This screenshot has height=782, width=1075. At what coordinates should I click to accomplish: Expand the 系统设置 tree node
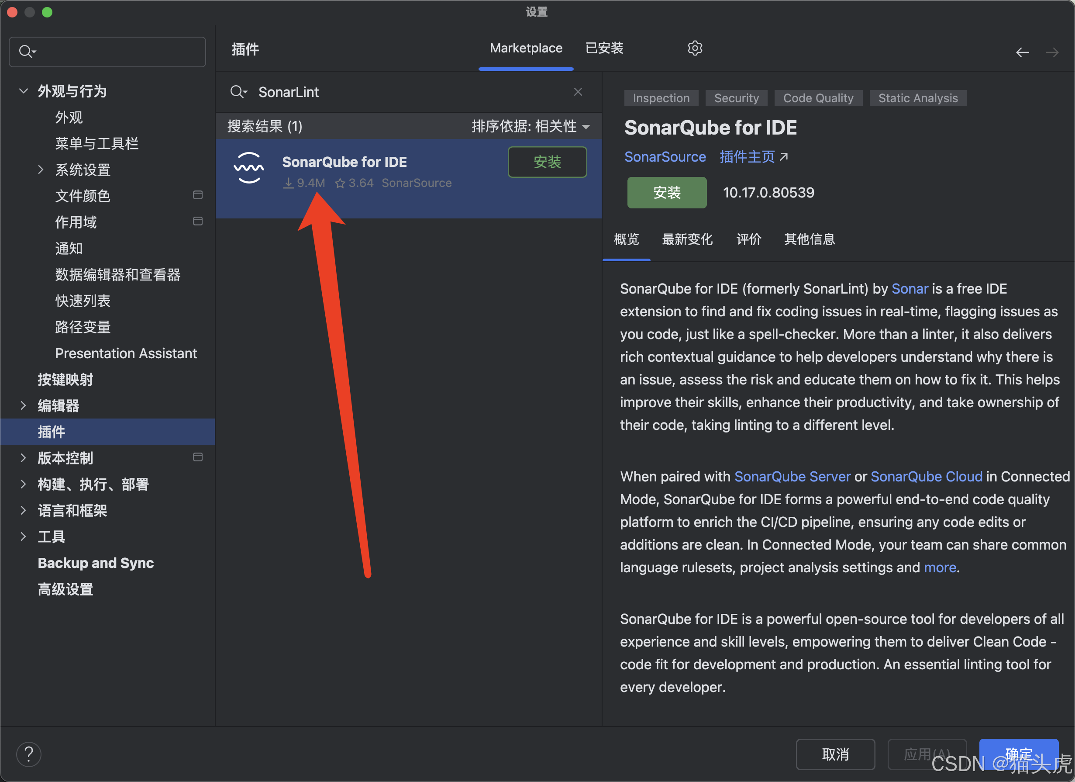[41, 170]
